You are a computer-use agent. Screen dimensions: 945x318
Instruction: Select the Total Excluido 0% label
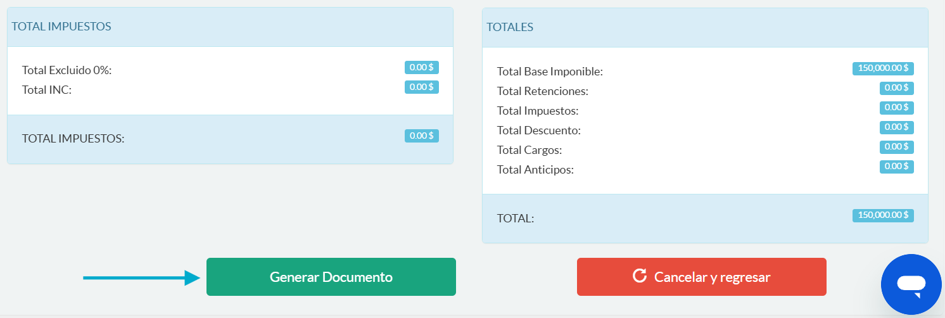(67, 70)
